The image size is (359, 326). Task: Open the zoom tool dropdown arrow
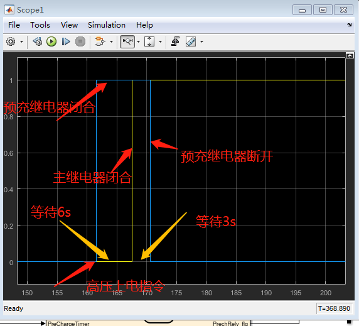(138, 41)
